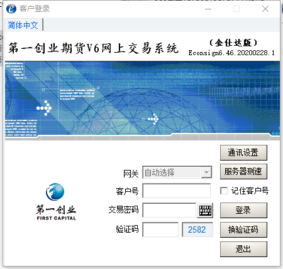This screenshot has height=269, width=283.
Task: Open the soft keyboard icon beside 交易密码
Action: point(205,210)
